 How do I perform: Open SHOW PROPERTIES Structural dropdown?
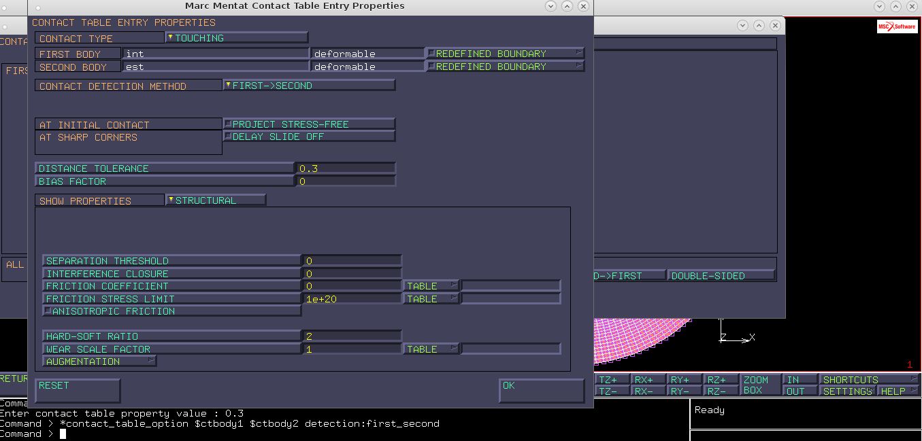216,200
